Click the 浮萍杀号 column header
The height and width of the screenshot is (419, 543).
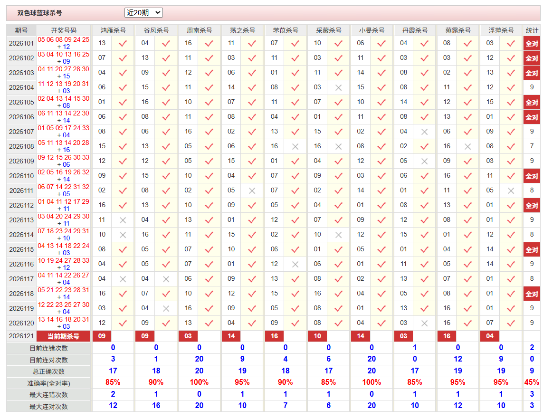(x=501, y=30)
